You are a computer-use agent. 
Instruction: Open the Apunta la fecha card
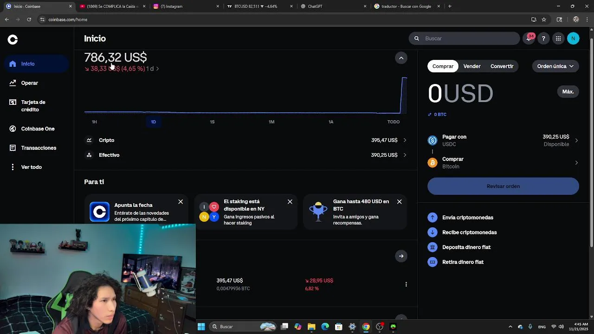[136, 212]
